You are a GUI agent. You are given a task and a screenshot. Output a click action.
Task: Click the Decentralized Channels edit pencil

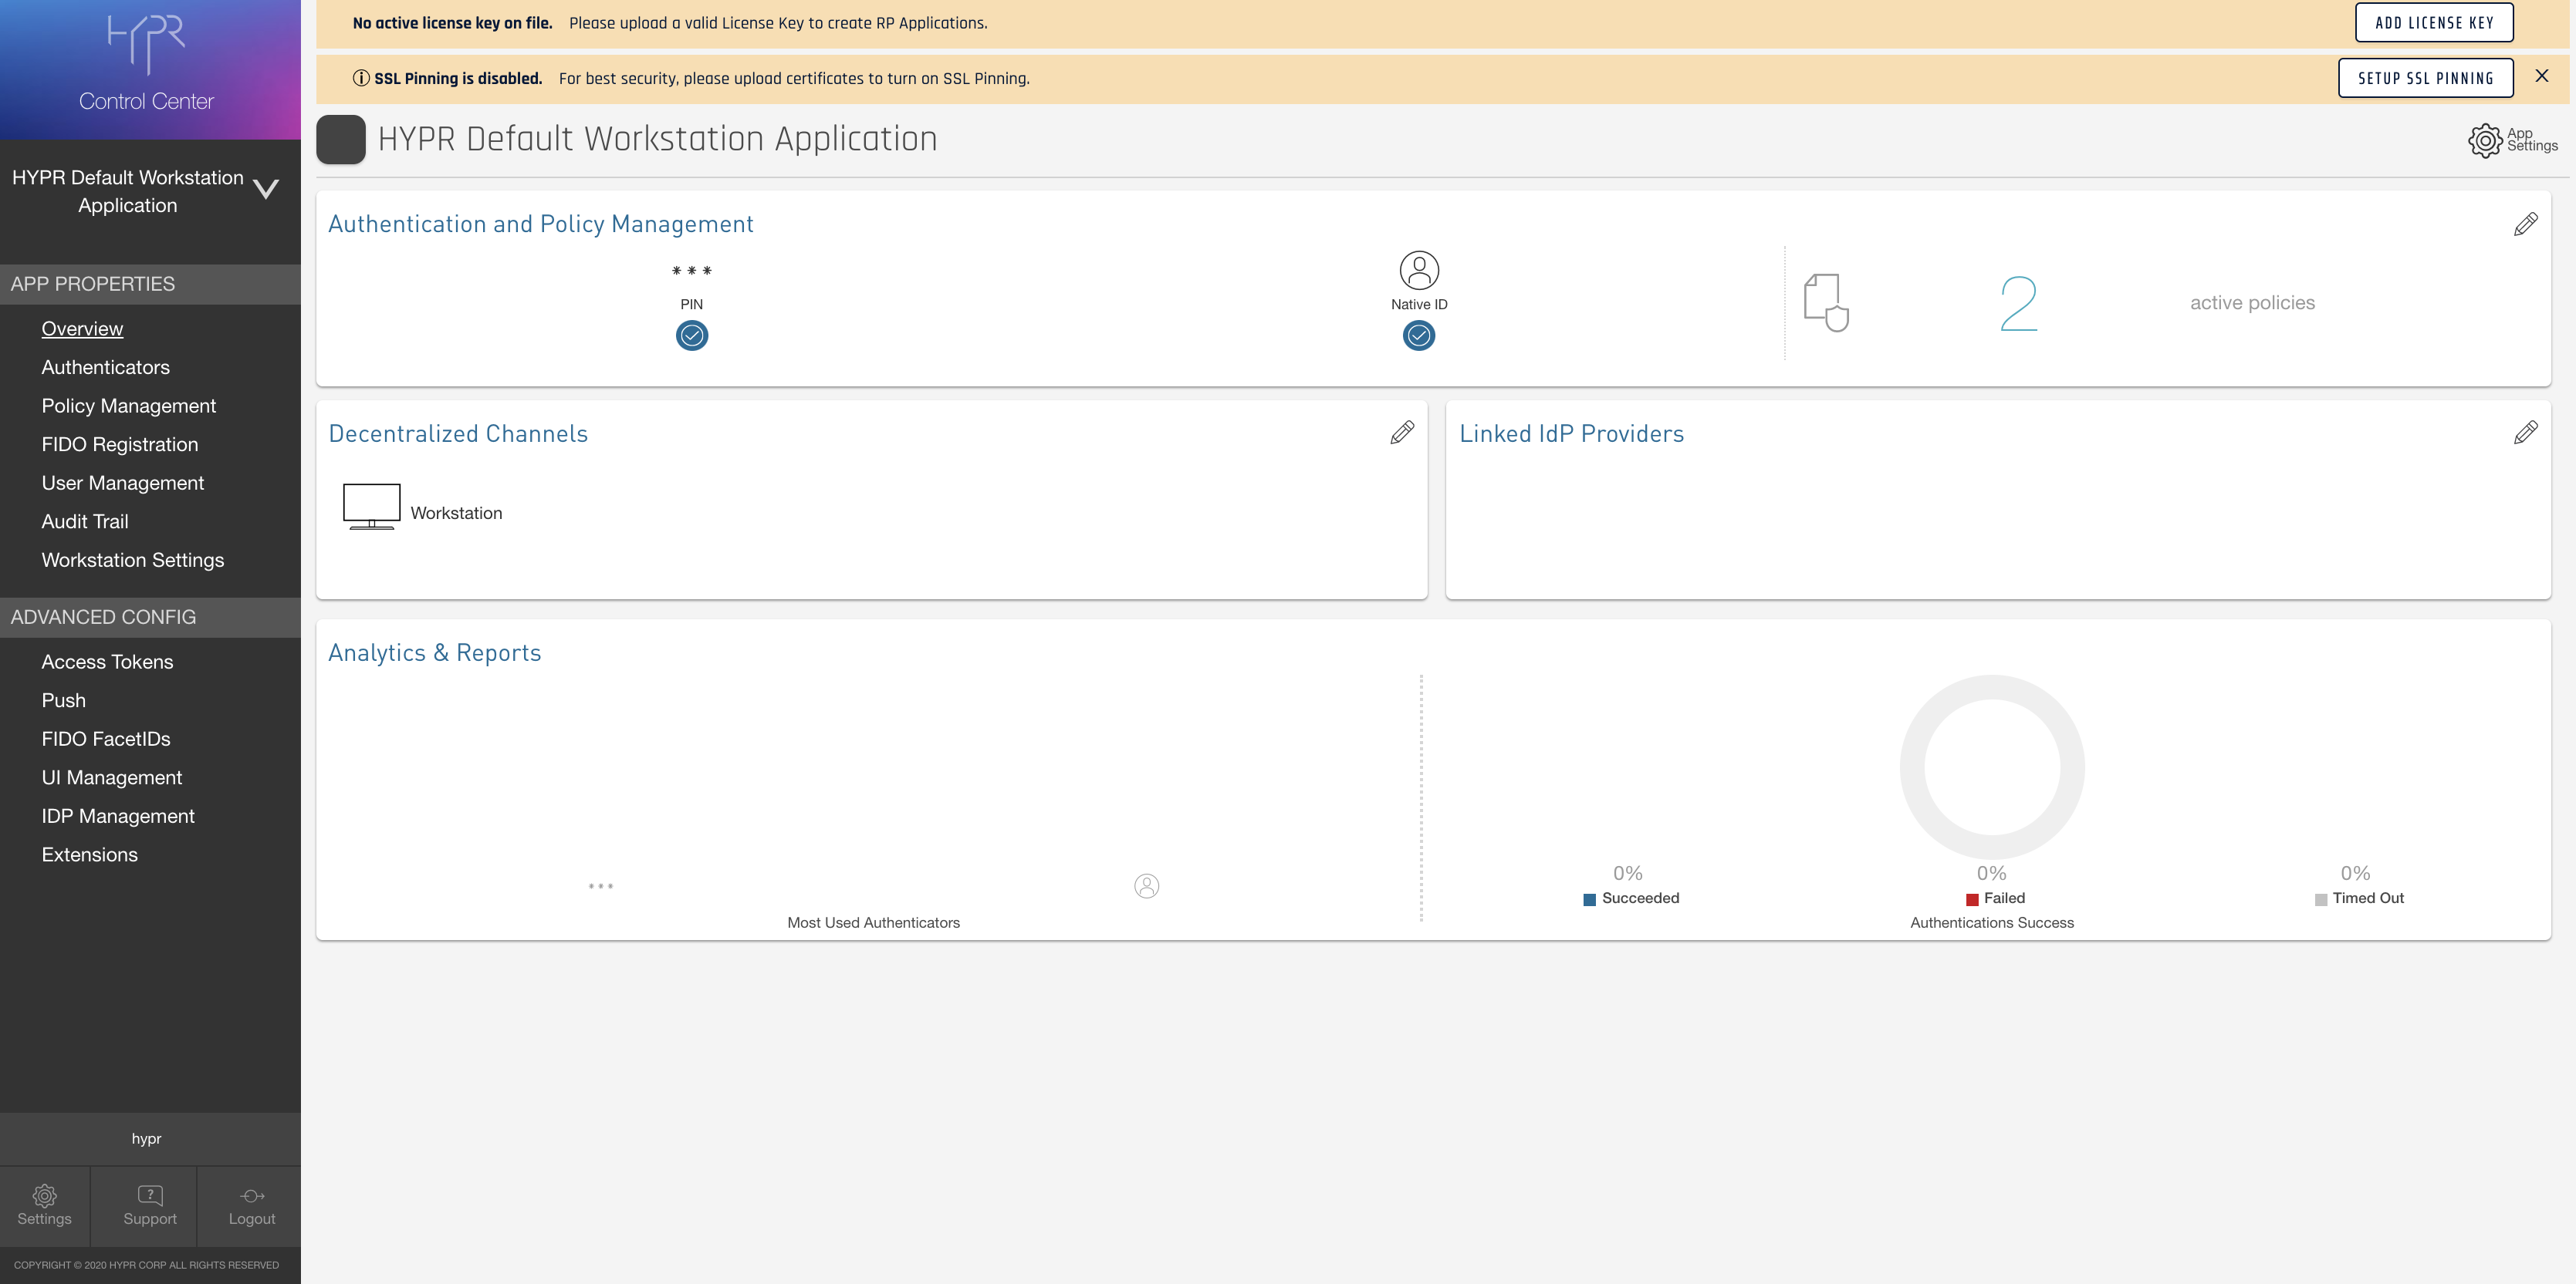[1402, 433]
